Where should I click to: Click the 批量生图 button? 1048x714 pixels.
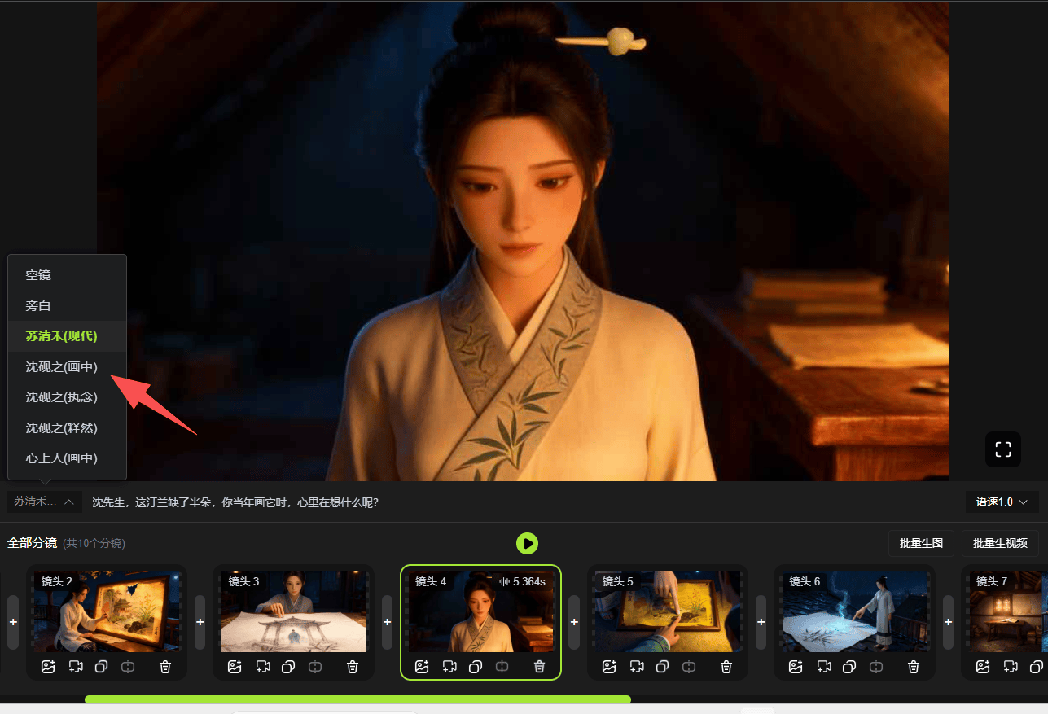(x=921, y=543)
